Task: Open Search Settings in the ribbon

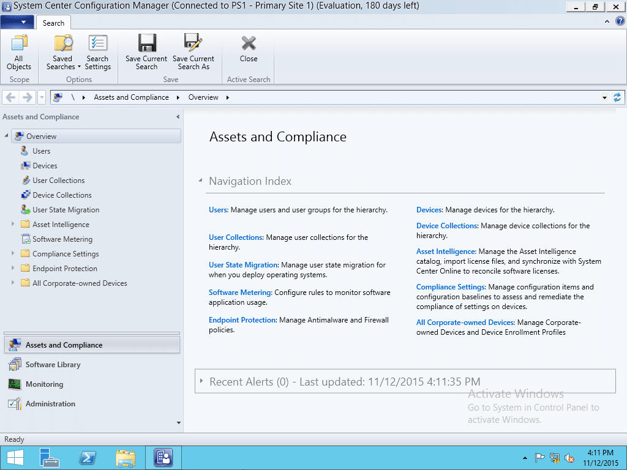Action: coord(97,53)
